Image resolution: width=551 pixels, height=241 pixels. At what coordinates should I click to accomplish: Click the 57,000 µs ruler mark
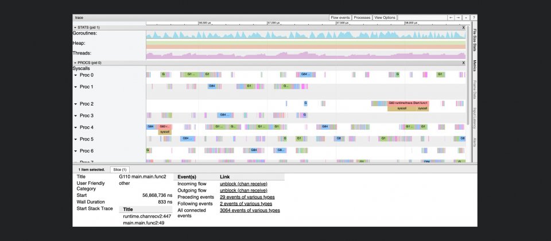coord(274,23)
